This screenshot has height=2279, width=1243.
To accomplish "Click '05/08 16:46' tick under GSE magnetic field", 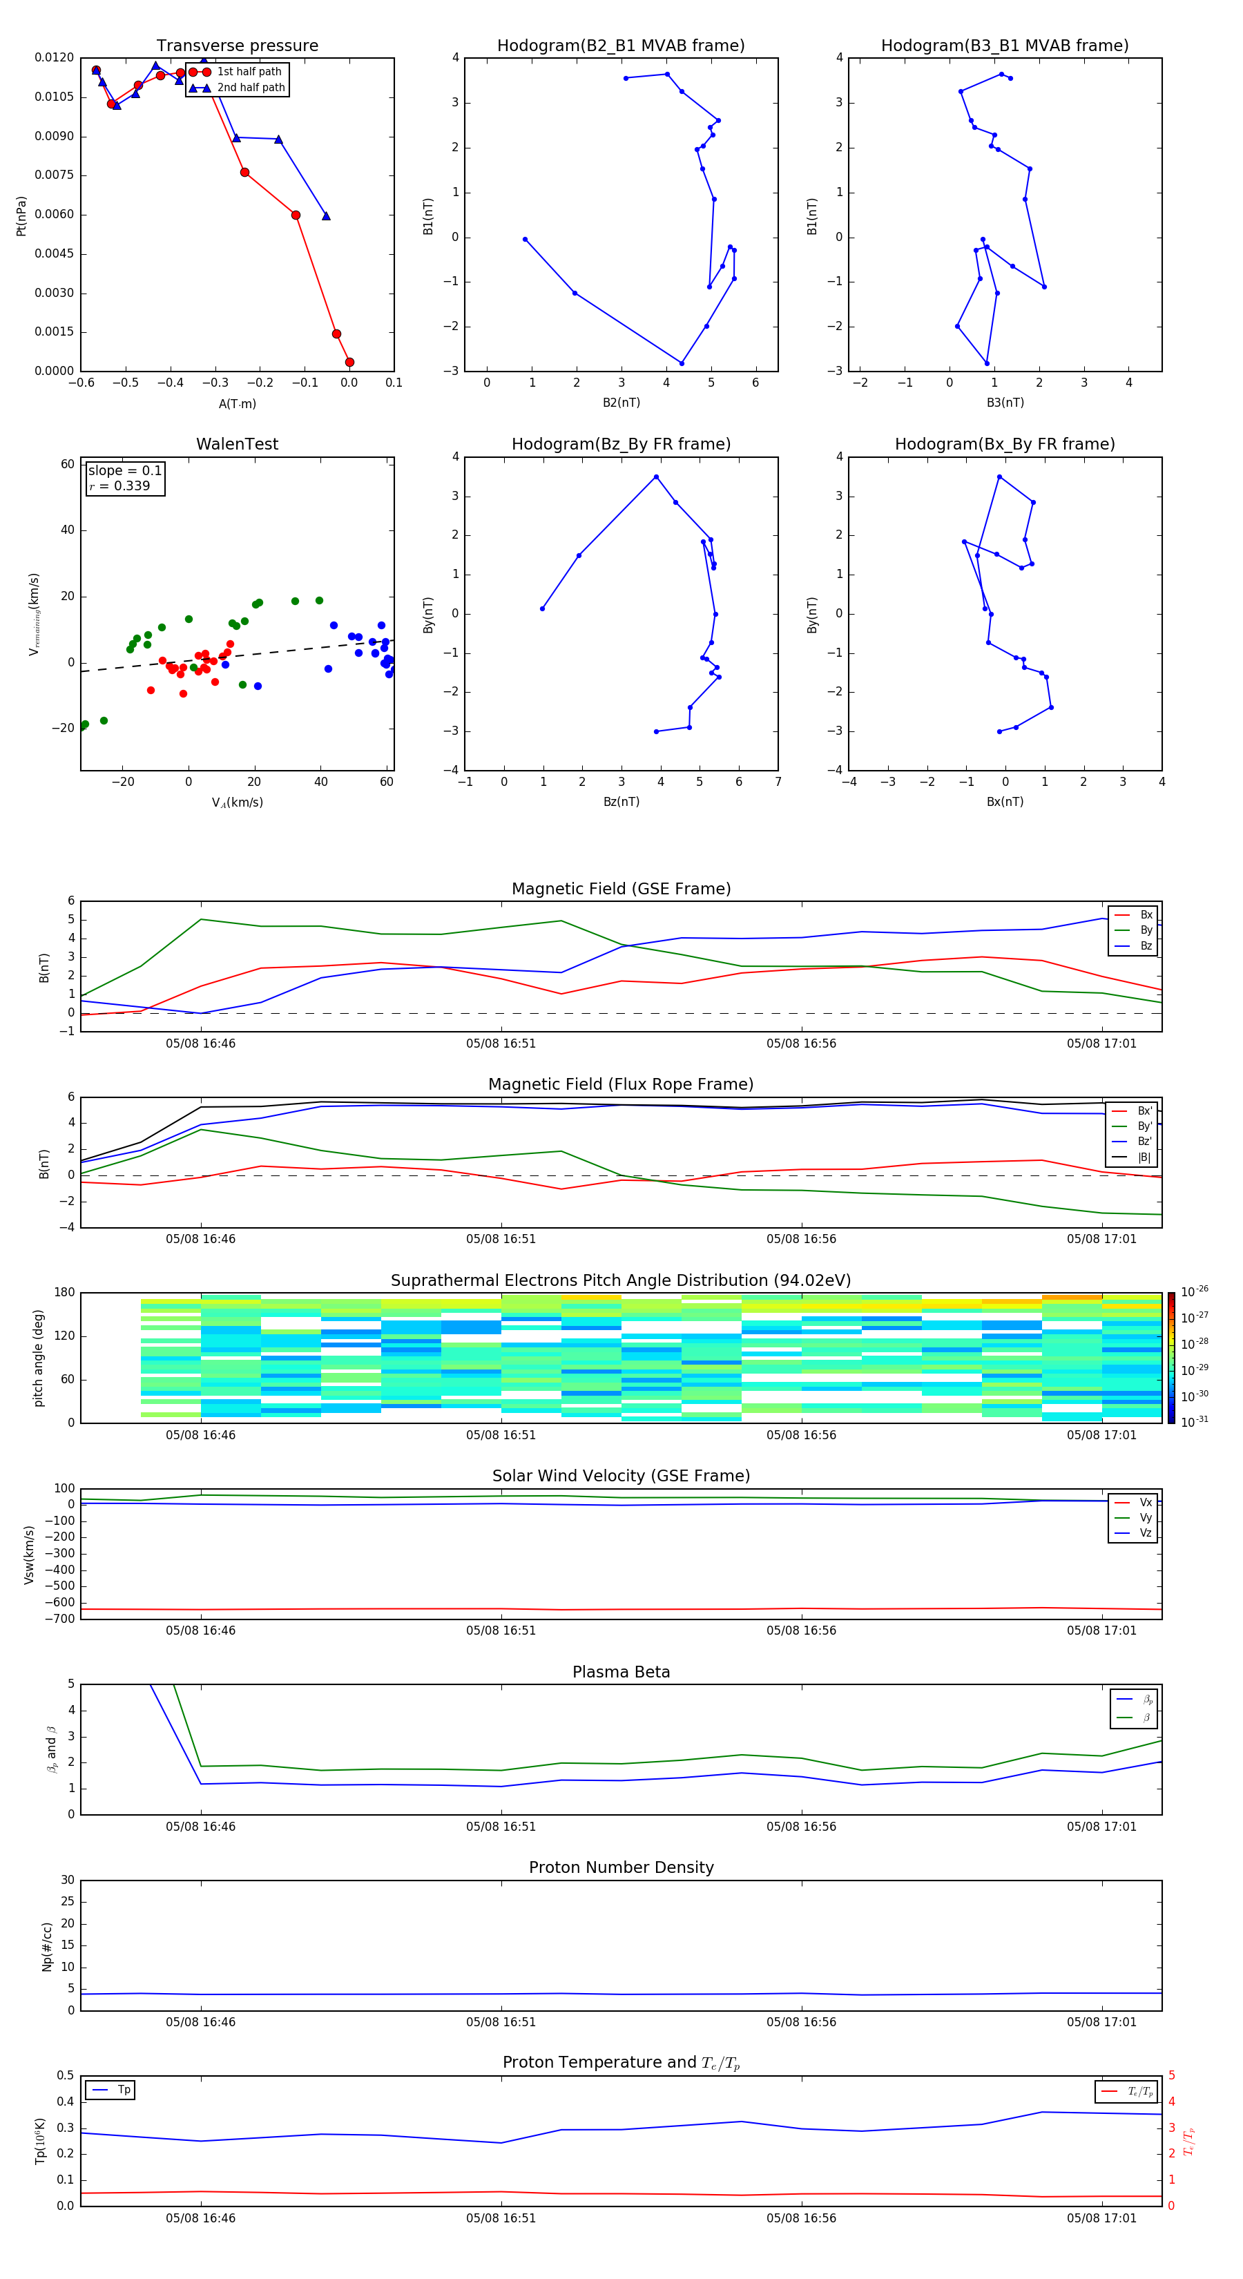I will tap(201, 1043).
